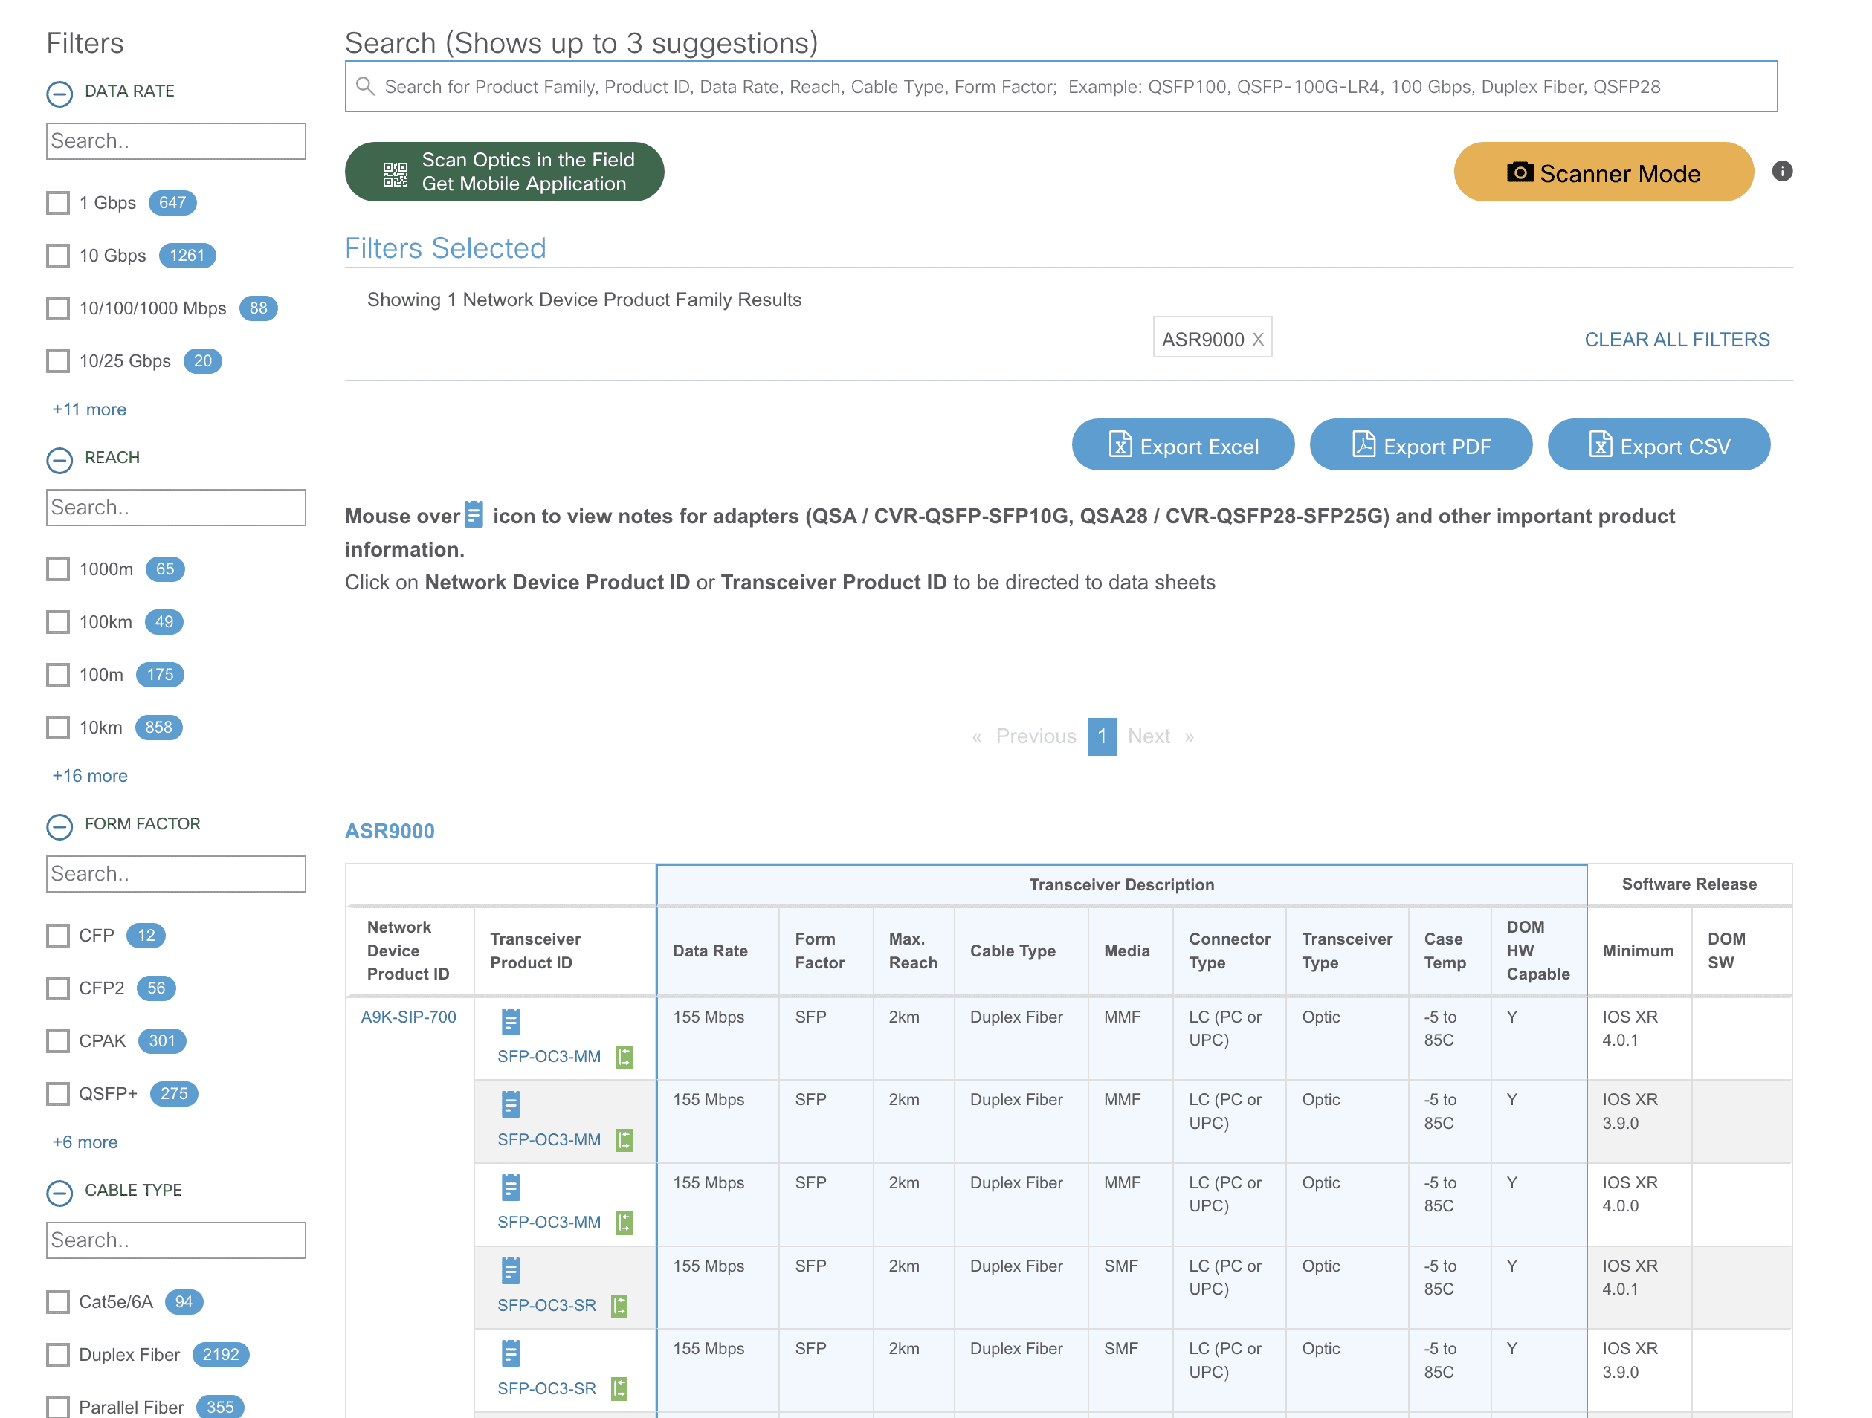Viewport: 1872px width, 1418px height.
Task: Click the DATA RATE filter search box
Action: point(176,141)
